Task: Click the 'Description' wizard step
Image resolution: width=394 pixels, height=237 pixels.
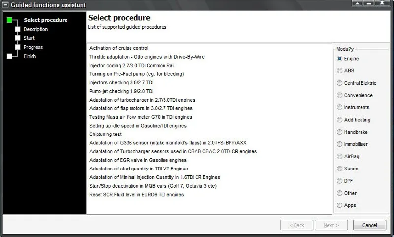Action: pos(35,29)
